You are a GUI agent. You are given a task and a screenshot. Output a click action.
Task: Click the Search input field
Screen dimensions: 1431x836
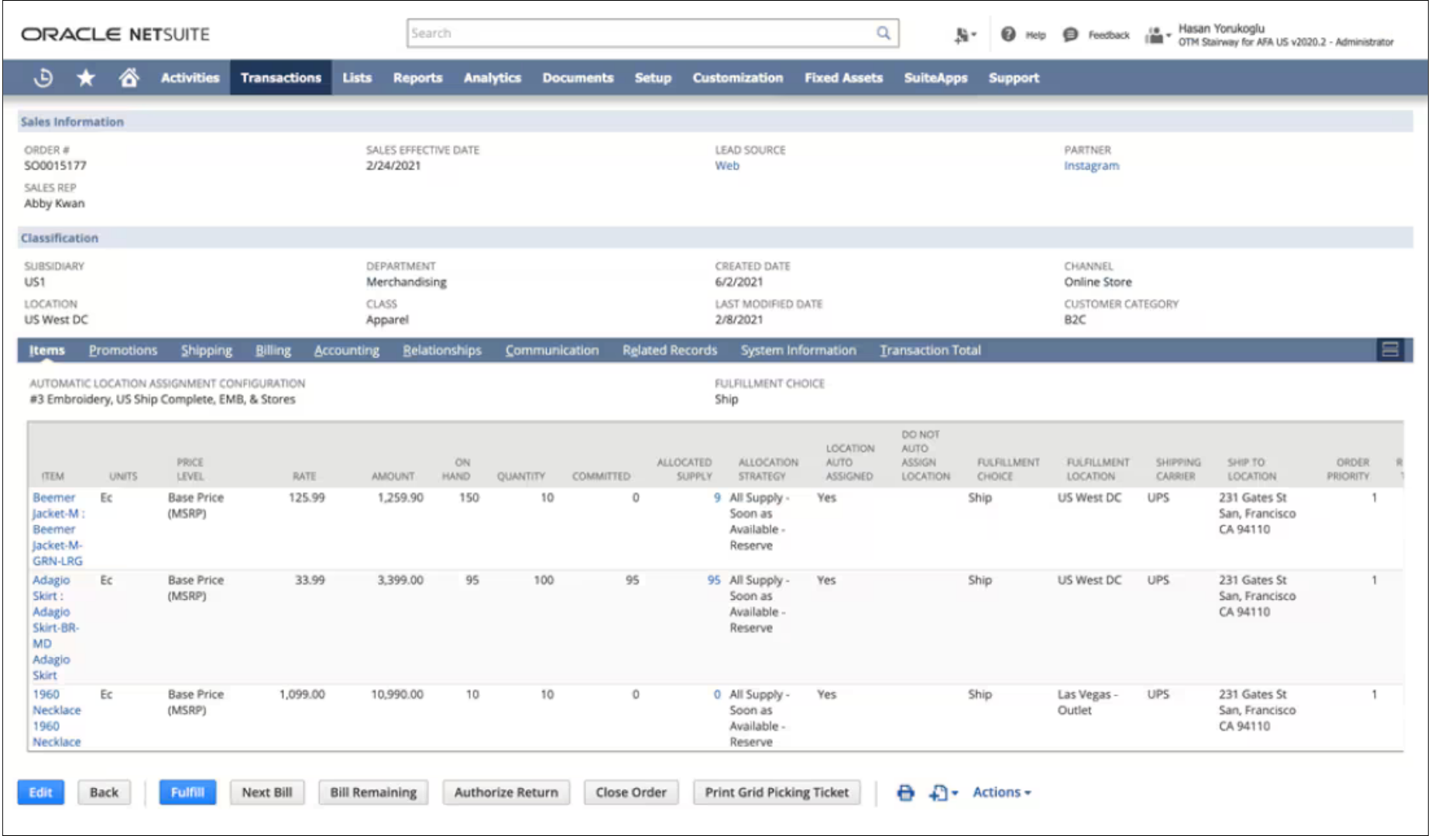652,33
